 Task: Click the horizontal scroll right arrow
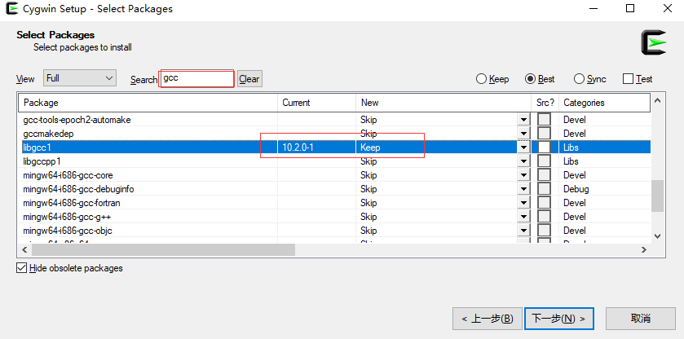click(644, 249)
